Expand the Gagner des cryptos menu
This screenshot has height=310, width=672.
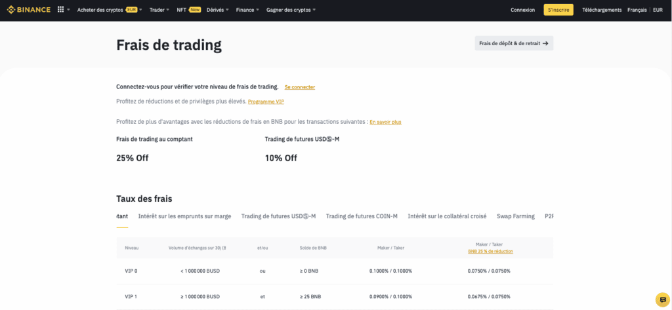pos(291,10)
